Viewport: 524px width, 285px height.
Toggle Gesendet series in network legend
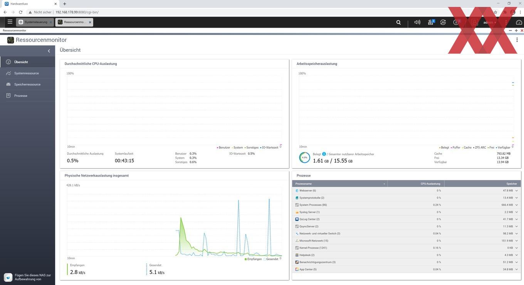tap(271, 259)
